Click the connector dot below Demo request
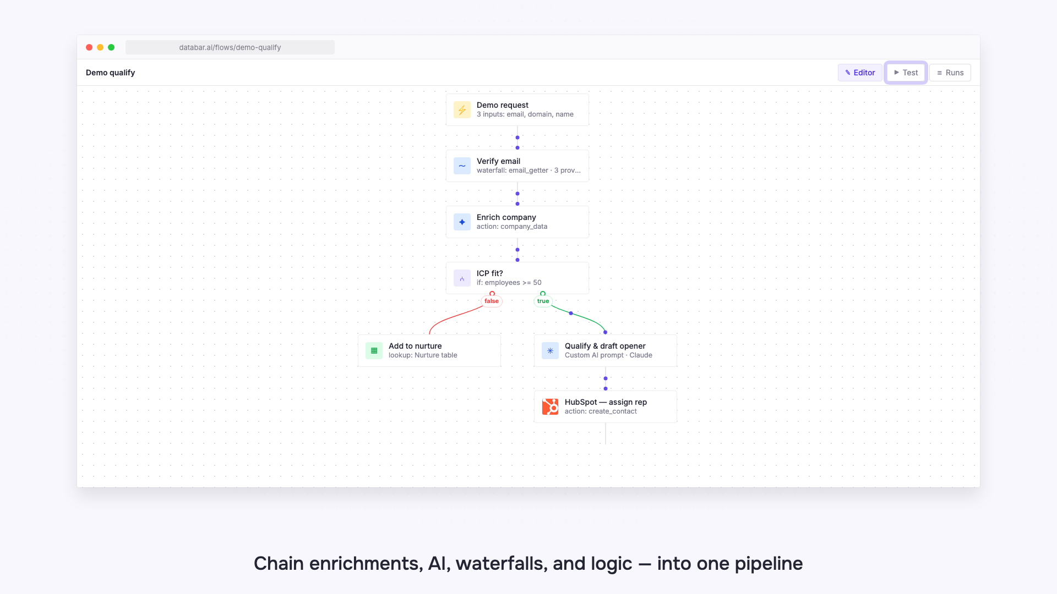The width and height of the screenshot is (1057, 594). (x=517, y=137)
